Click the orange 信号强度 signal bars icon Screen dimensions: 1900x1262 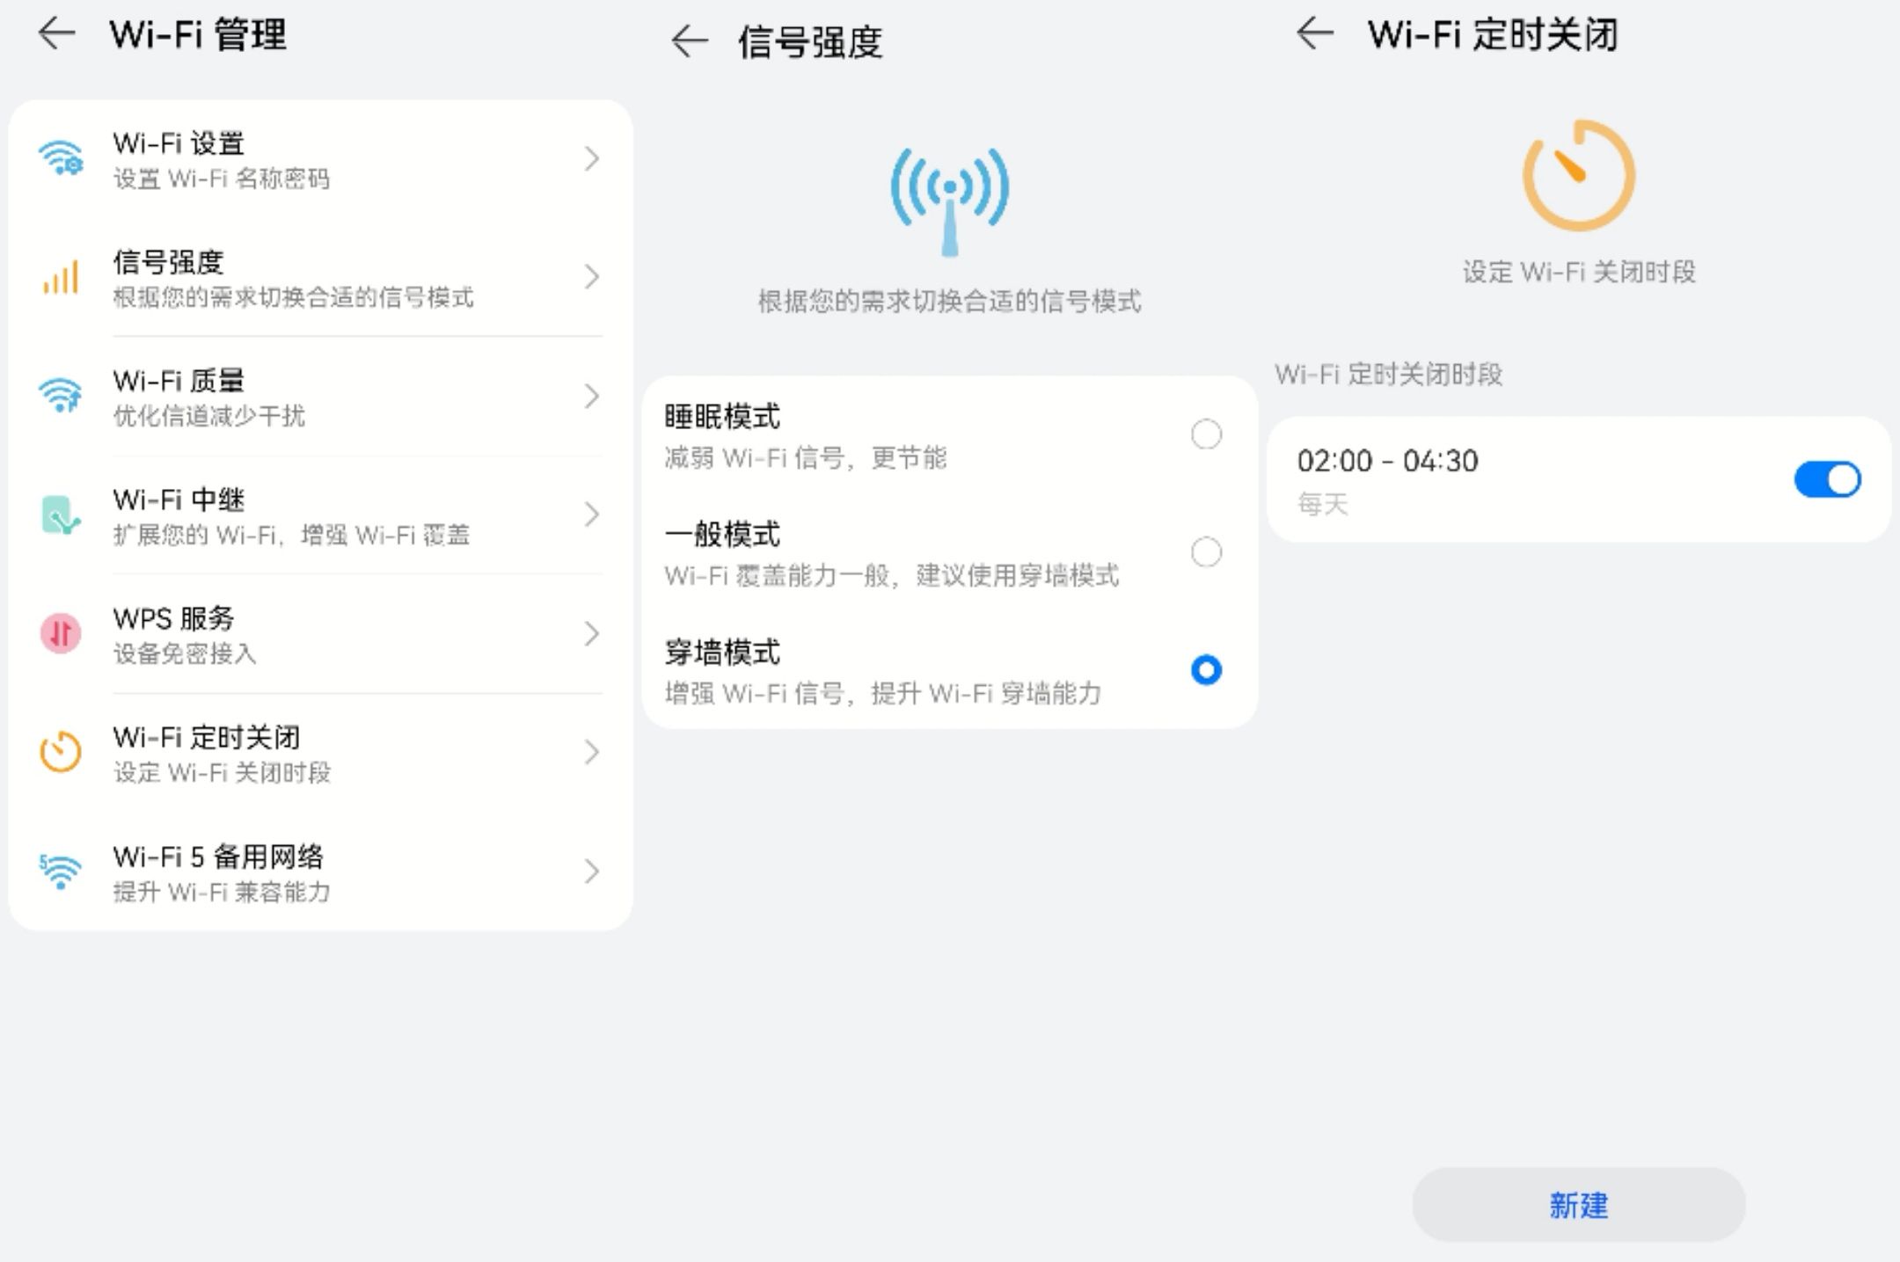click(61, 277)
